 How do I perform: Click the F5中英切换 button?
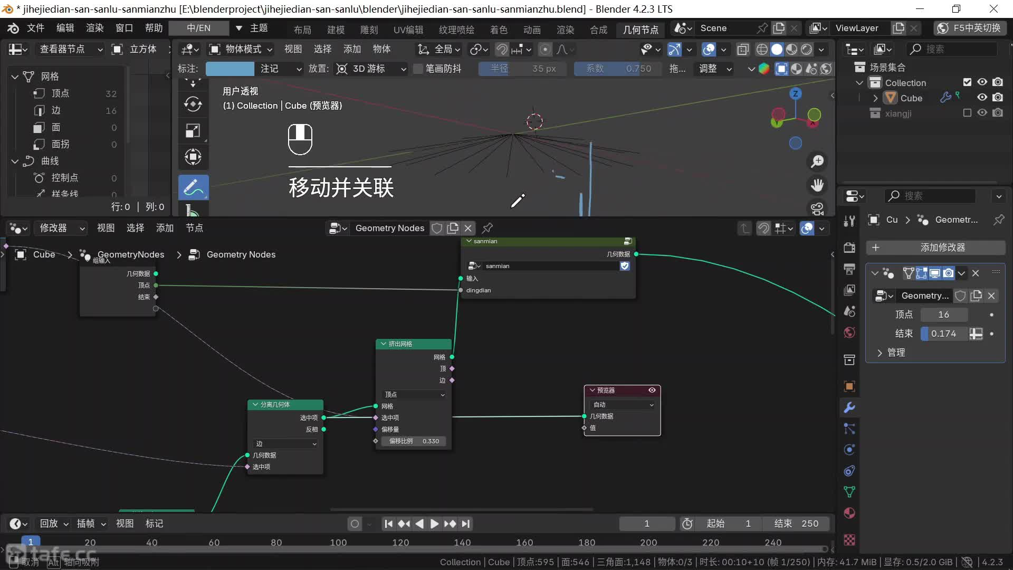pyautogui.click(x=970, y=28)
